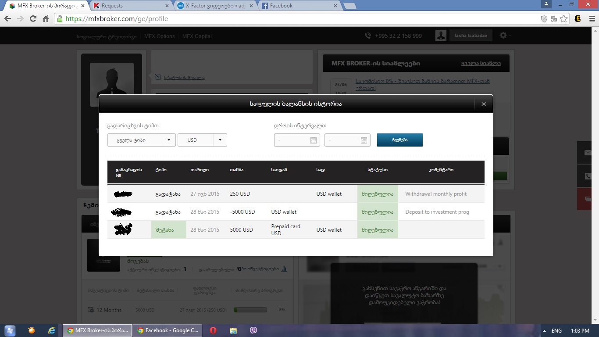Reload the current page
This screenshot has height=337, width=599.
click(33, 19)
